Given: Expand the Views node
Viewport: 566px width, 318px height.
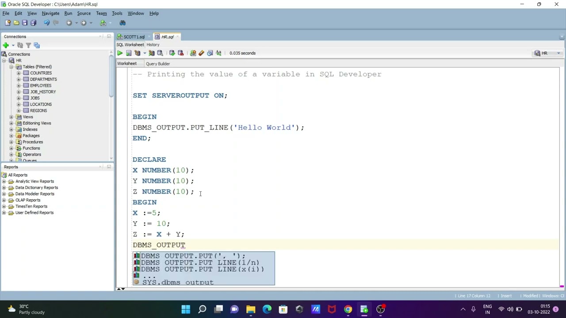Looking at the screenshot, I should point(11,117).
